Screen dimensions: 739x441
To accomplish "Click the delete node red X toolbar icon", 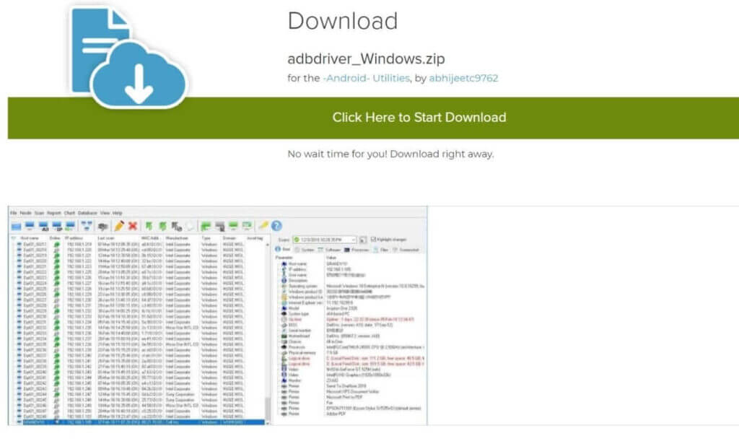I will pos(132,225).
